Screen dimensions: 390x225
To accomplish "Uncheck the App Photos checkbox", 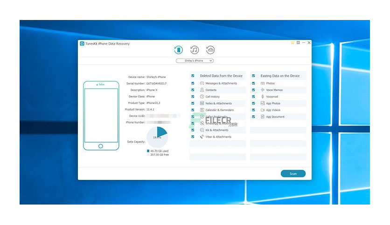I will point(253,103).
